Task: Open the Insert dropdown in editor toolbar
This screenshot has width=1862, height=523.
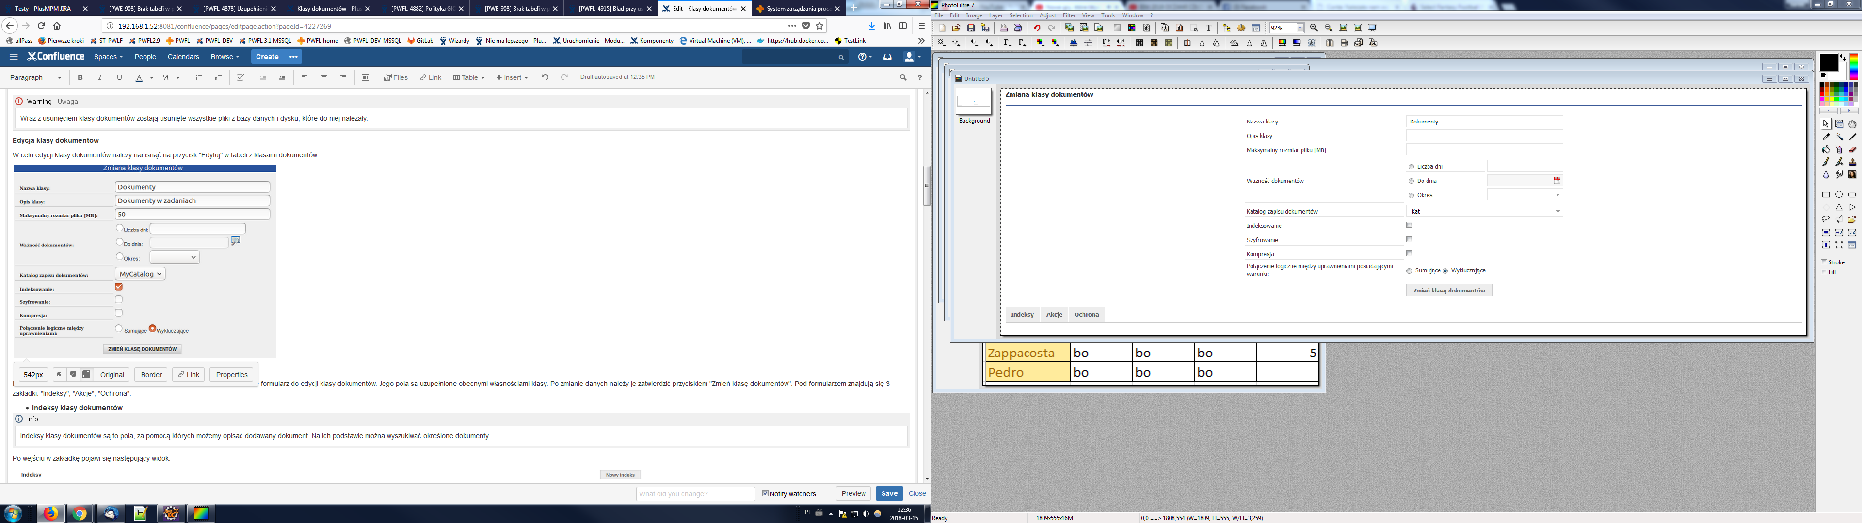Action: pos(512,77)
